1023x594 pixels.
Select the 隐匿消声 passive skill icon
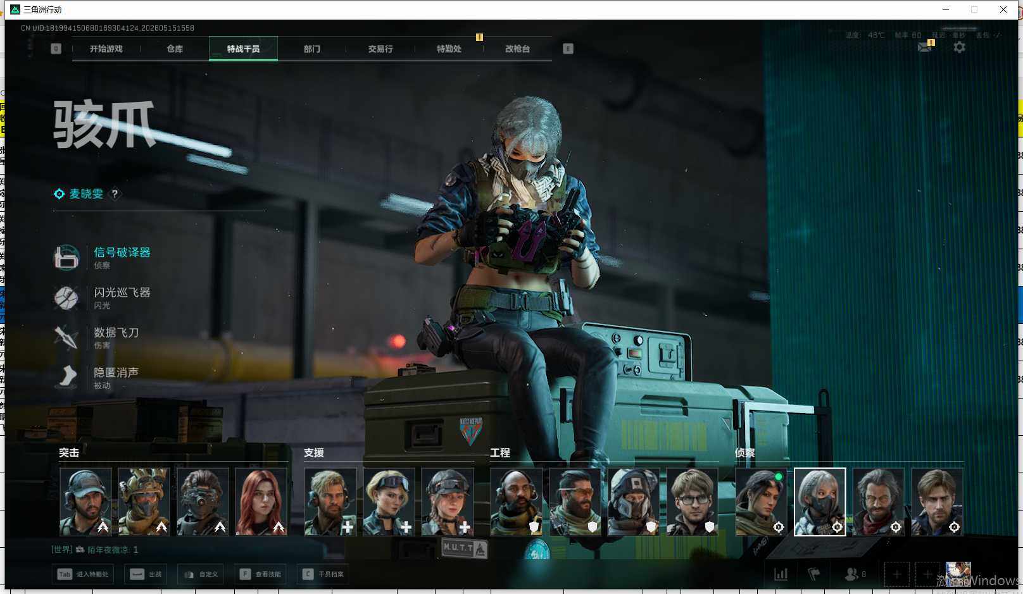pyautogui.click(x=66, y=377)
